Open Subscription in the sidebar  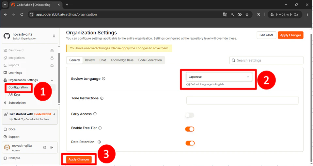(17, 103)
